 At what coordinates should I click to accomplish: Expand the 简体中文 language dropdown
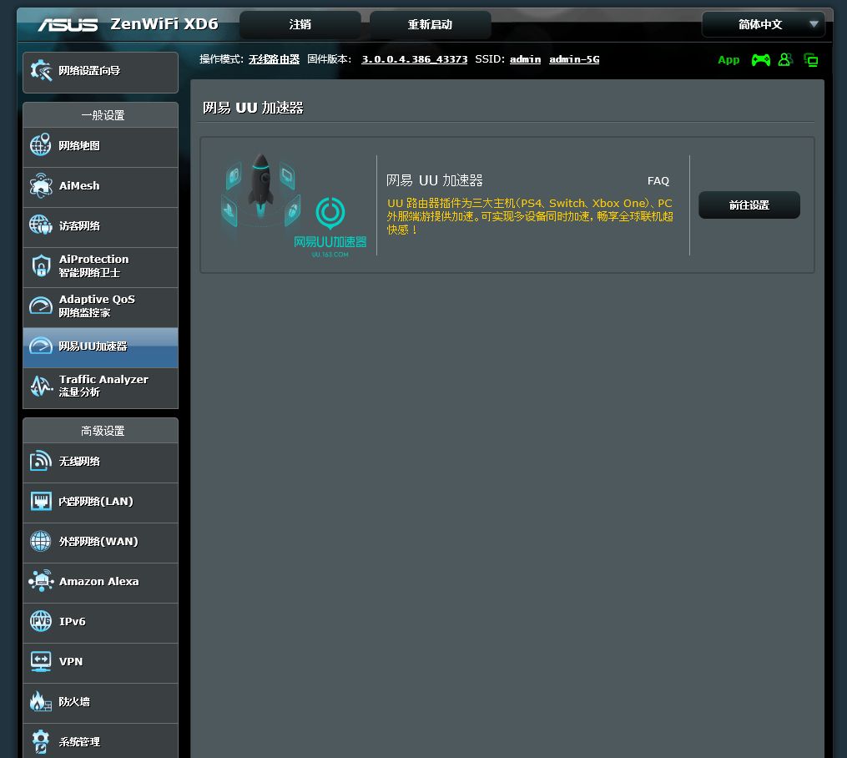click(763, 24)
